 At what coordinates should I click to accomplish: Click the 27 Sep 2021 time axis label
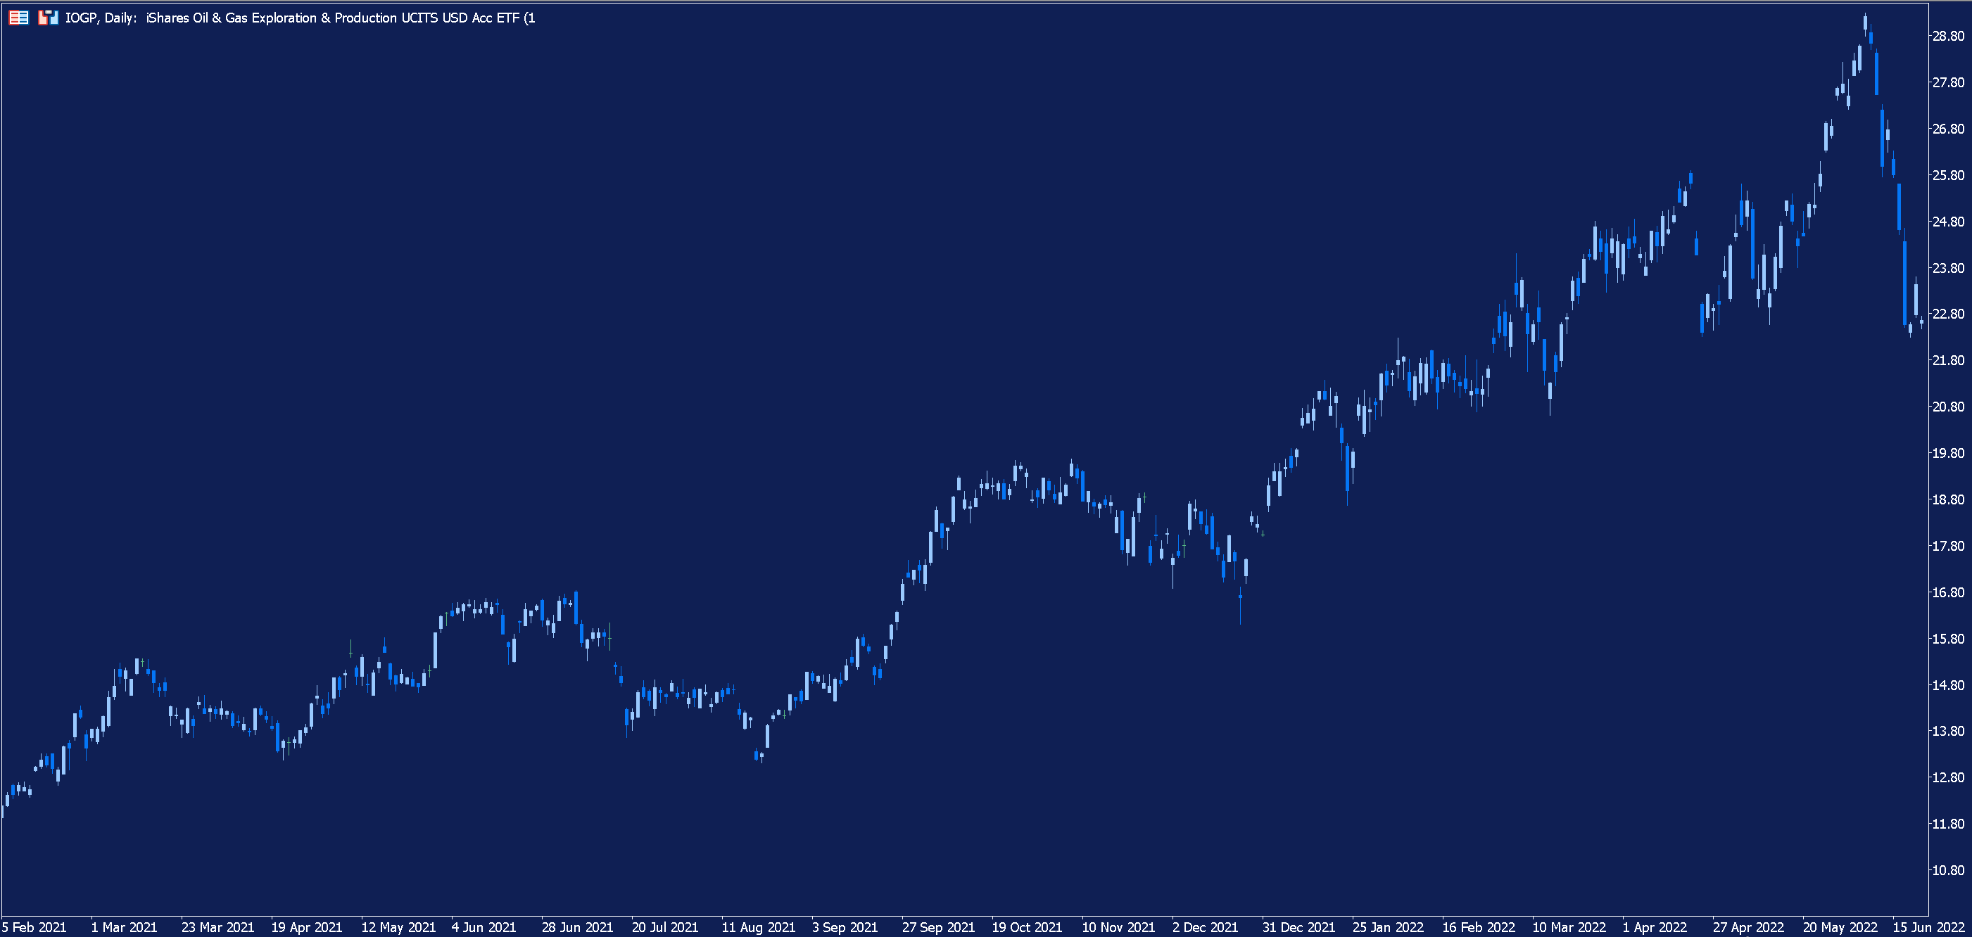click(937, 927)
